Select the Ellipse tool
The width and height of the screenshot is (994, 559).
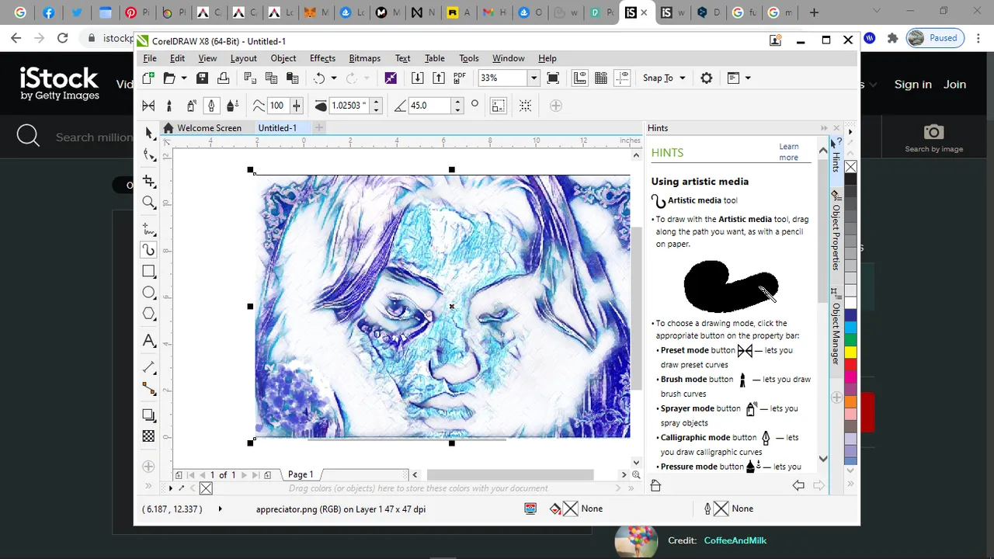[149, 293]
